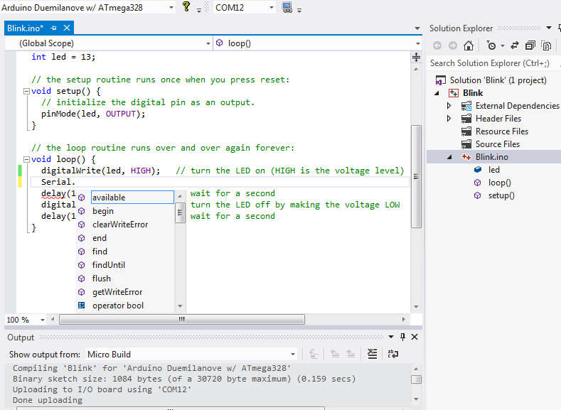This screenshot has width=561, height=410.
Task: Click the Pending Changes Filter clock icon
Action: 491,45
